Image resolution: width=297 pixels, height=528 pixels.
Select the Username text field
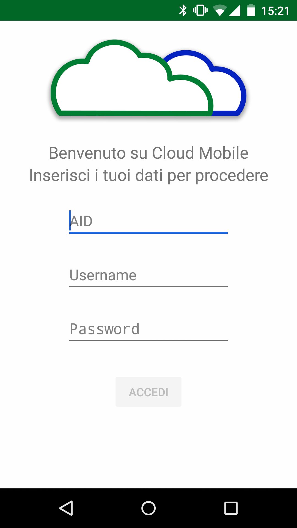[148, 275]
